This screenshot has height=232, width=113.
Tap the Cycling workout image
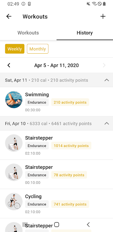click(14, 201)
